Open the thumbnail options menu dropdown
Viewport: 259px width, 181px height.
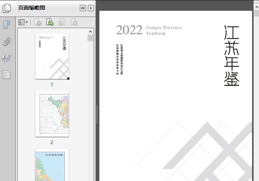pos(23,22)
